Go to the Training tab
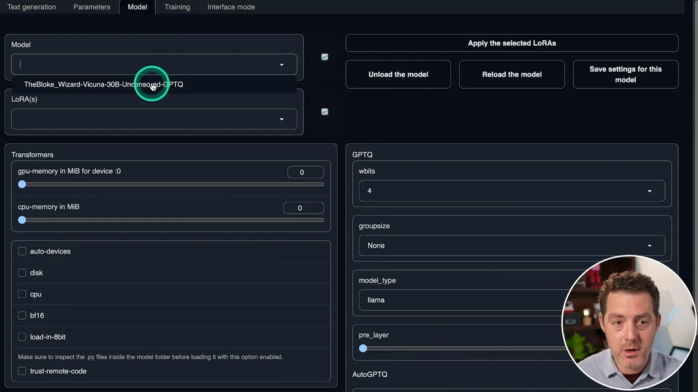698x392 pixels. coord(177,7)
